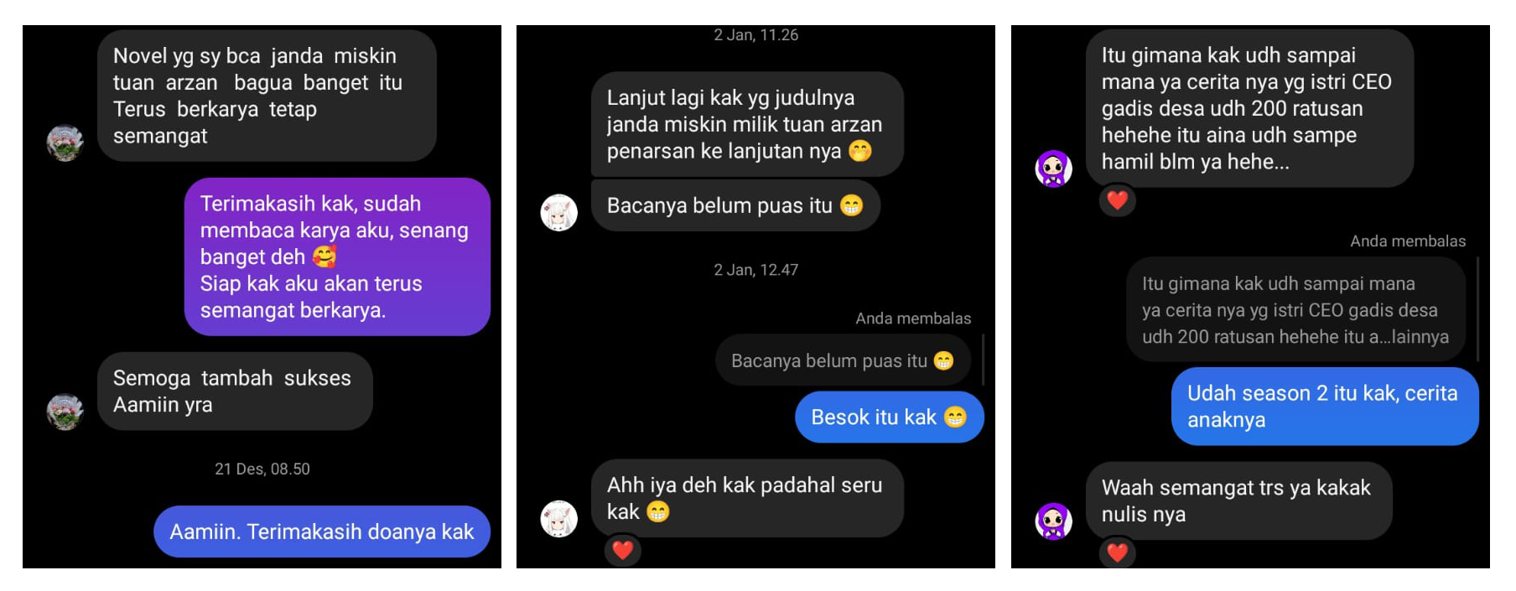
Task: Open the quoted reply ending with "lainnya"
Action: click(1295, 309)
